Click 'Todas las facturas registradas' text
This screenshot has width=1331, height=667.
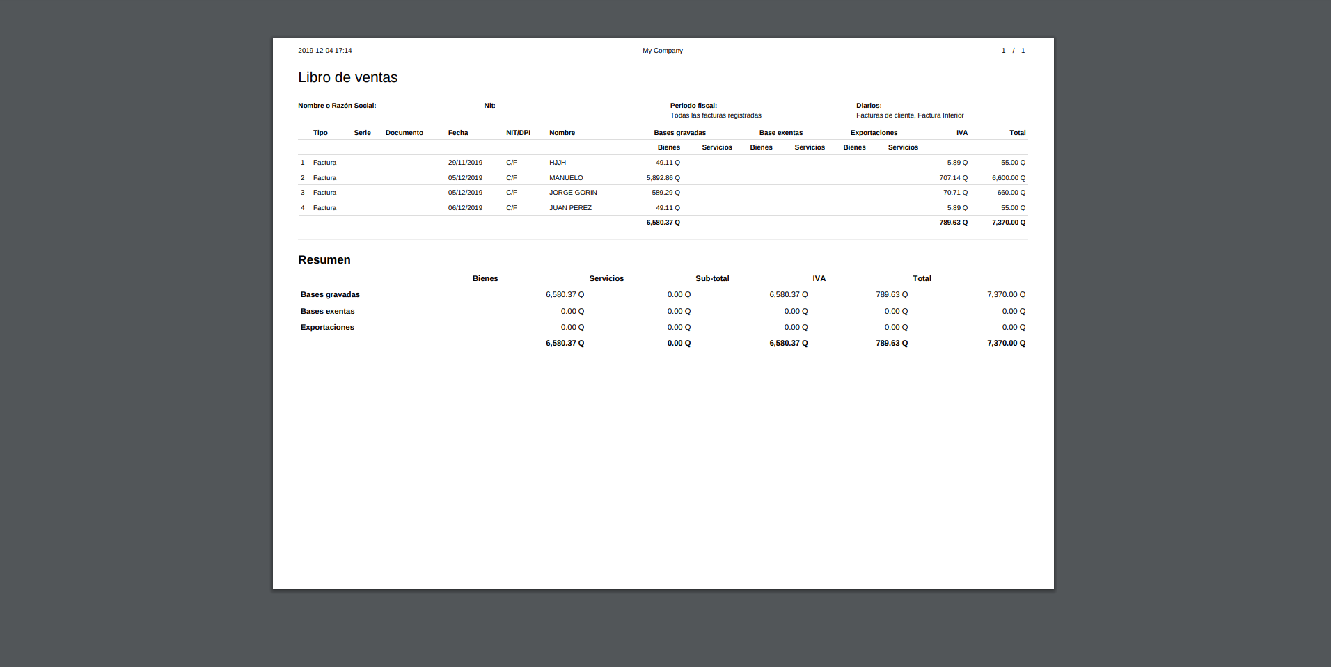point(716,115)
